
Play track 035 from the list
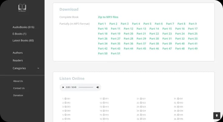pos(180,115)
